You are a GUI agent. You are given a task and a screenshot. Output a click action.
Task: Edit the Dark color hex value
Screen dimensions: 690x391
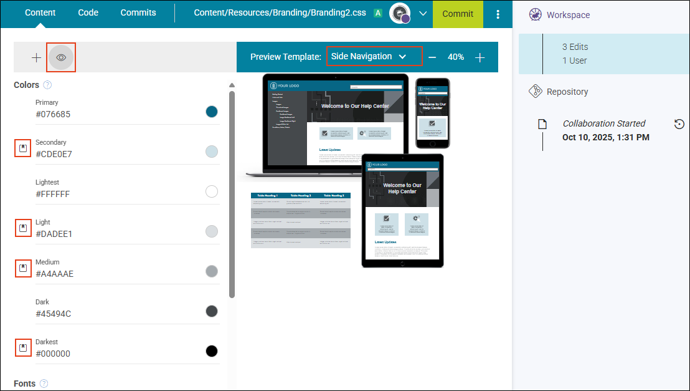point(54,314)
